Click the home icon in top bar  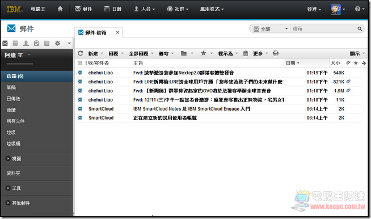tap(60, 9)
